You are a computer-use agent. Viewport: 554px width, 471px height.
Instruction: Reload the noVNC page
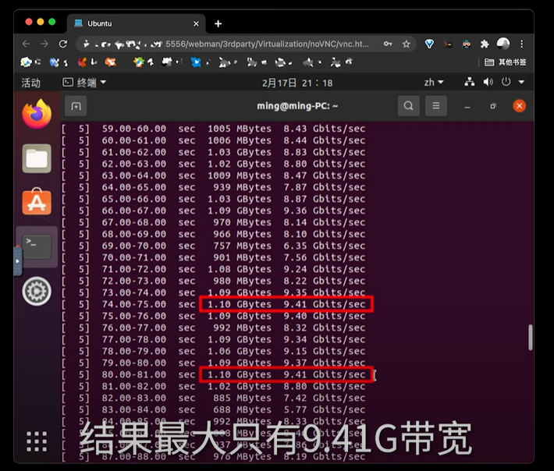[63, 44]
